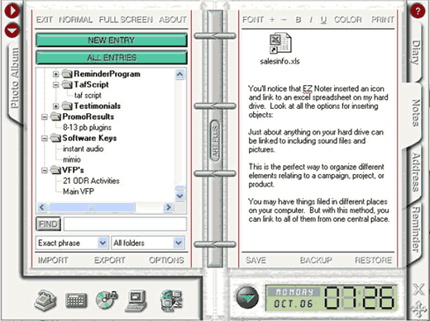Image resolution: width=430 pixels, height=321 pixels.
Task: Toggle bold formatting with B
Action: pos(298,20)
